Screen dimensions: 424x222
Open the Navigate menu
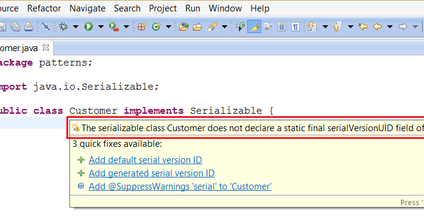tap(87, 8)
